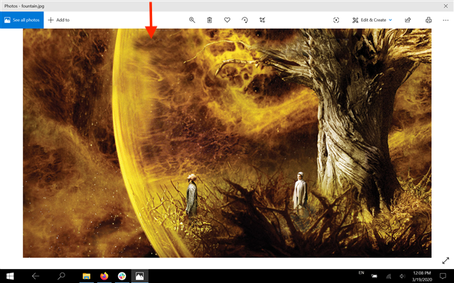The image size is (454, 283).
Task: Open the crop tool icon
Action: 262,20
